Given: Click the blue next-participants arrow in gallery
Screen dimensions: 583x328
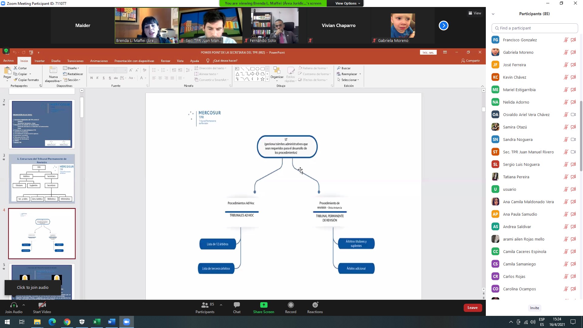Looking at the screenshot, I should click(x=443, y=26).
